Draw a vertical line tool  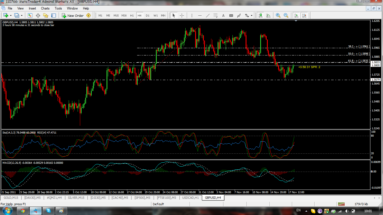[x=192, y=15]
